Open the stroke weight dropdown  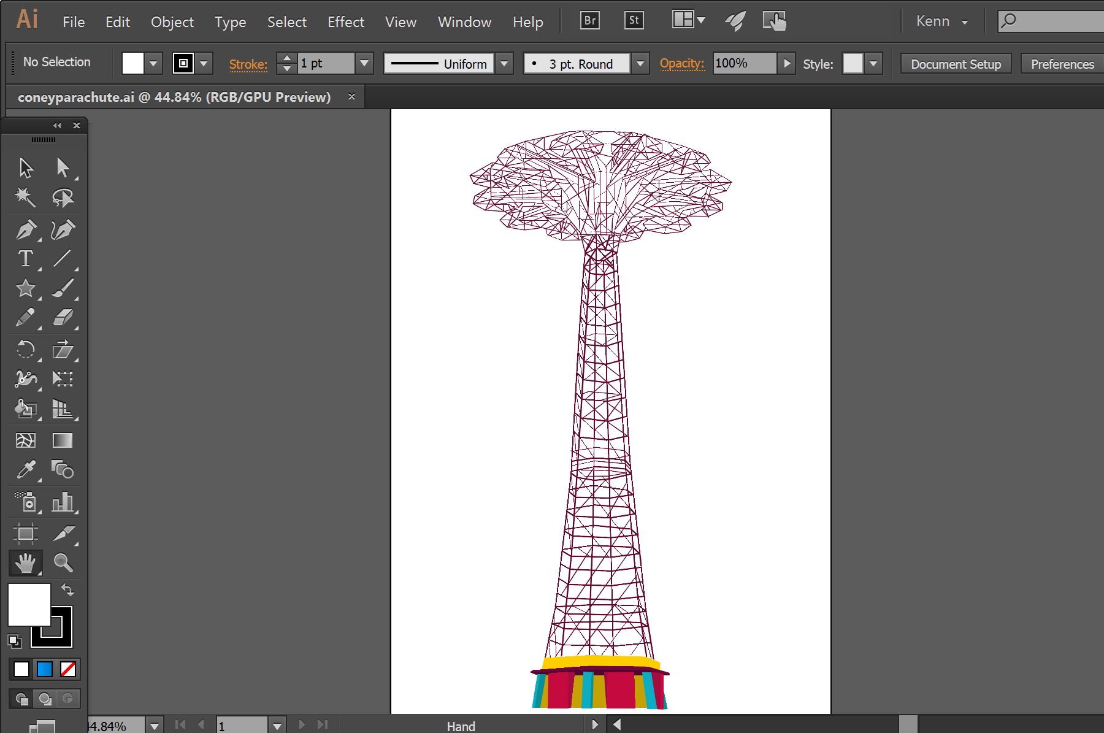coord(364,63)
